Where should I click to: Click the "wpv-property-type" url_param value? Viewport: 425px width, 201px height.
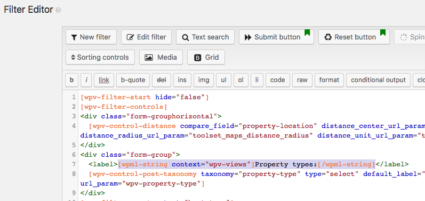[x=161, y=183]
